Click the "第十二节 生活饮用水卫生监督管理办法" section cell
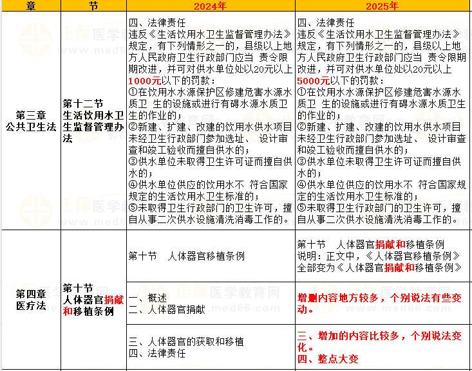The image size is (472, 371). (93, 121)
